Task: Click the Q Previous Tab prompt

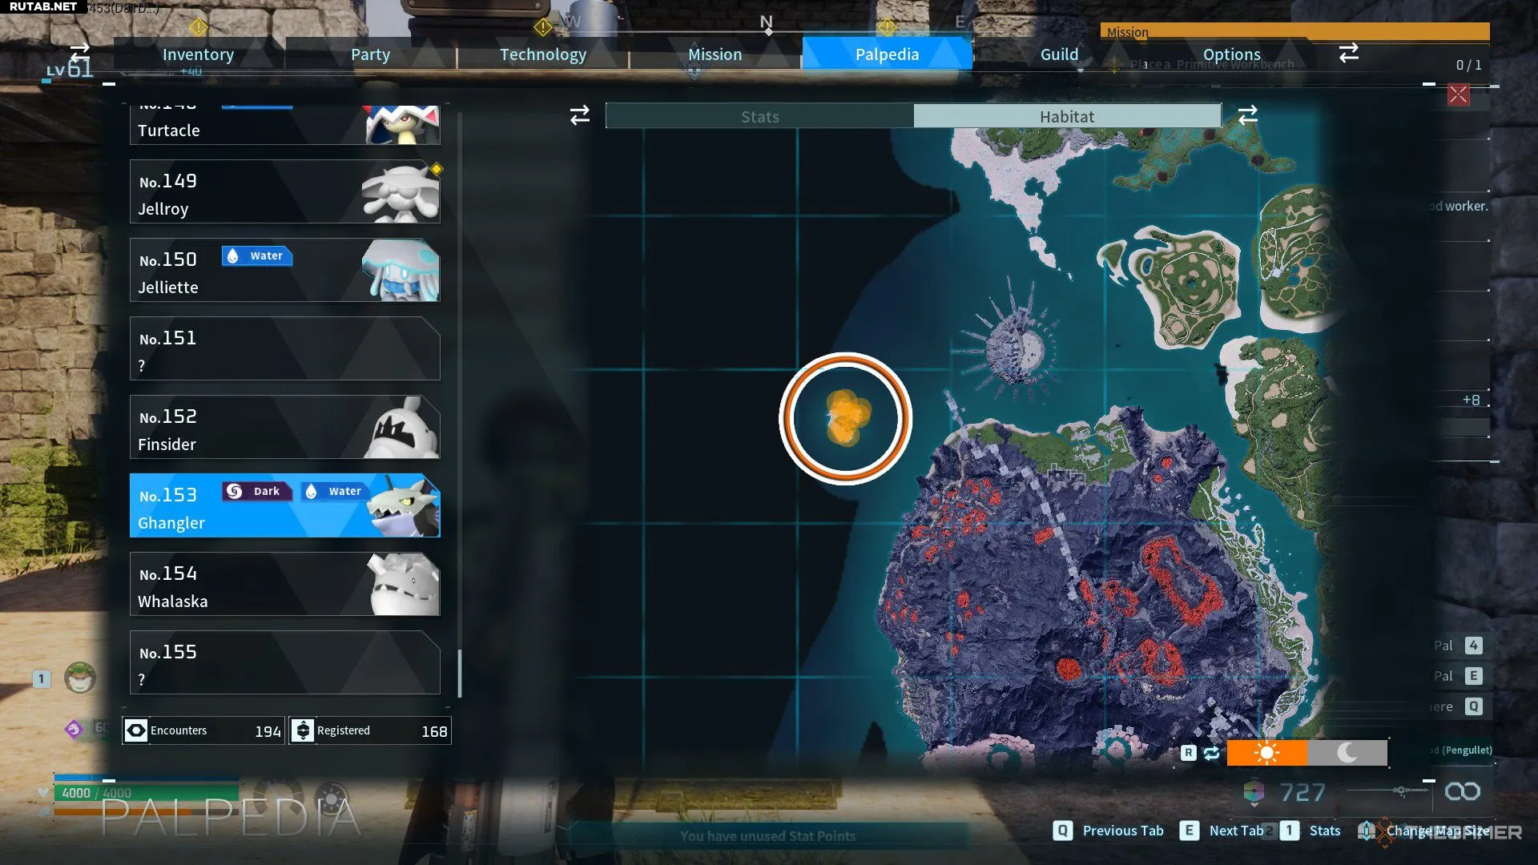Action: point(1109,831)
